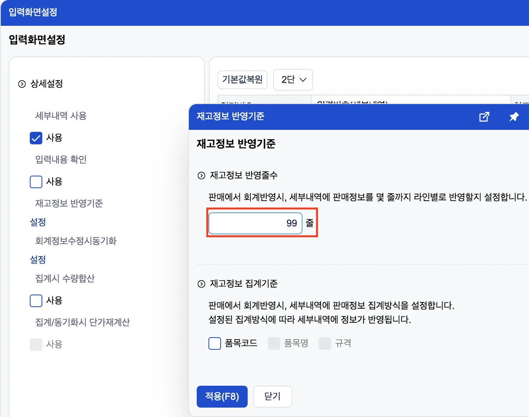Uncheck 사용 under 세부내역 사용

[x=36, y=138]
